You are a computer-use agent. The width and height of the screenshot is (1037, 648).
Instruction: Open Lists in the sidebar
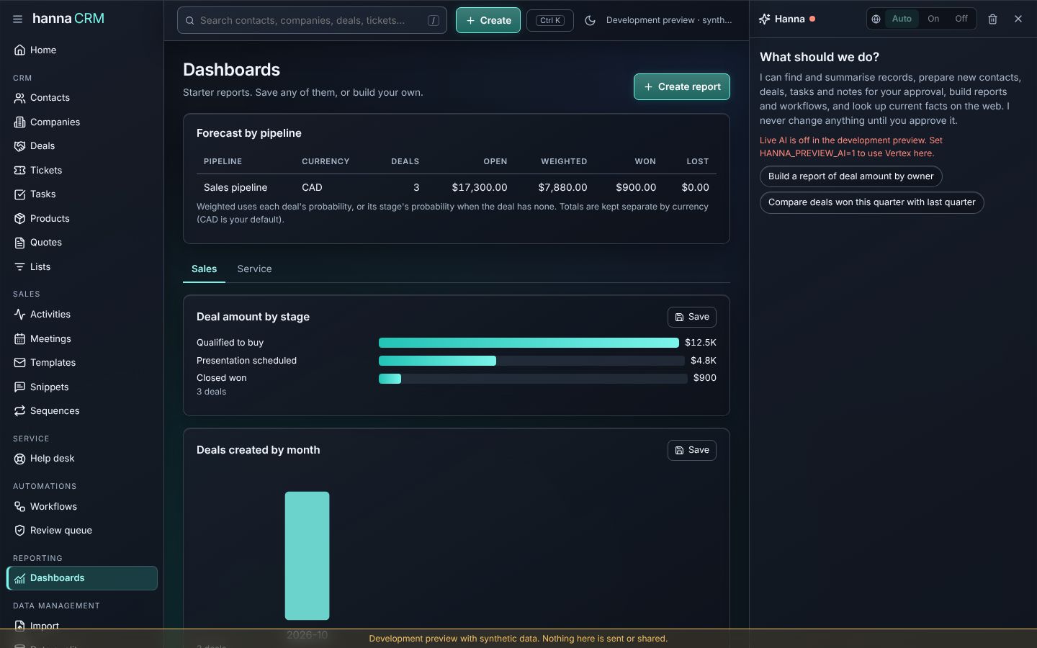81,267
